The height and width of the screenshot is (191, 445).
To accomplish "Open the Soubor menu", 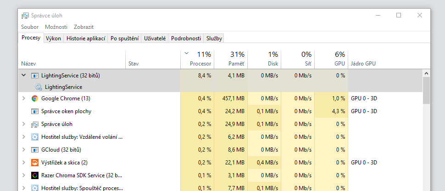I will coord(30,27).
